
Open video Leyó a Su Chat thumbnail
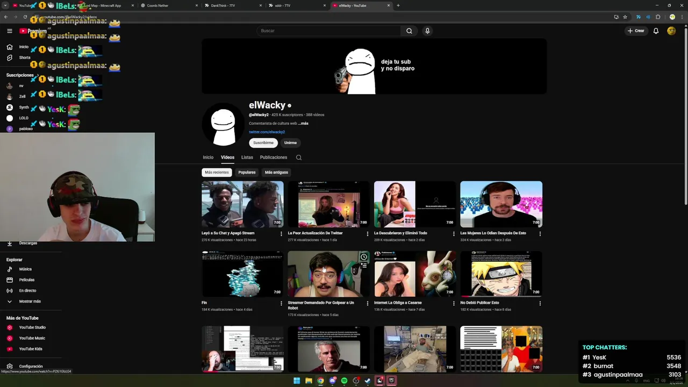pyautogui.click(x=242, y=204)
